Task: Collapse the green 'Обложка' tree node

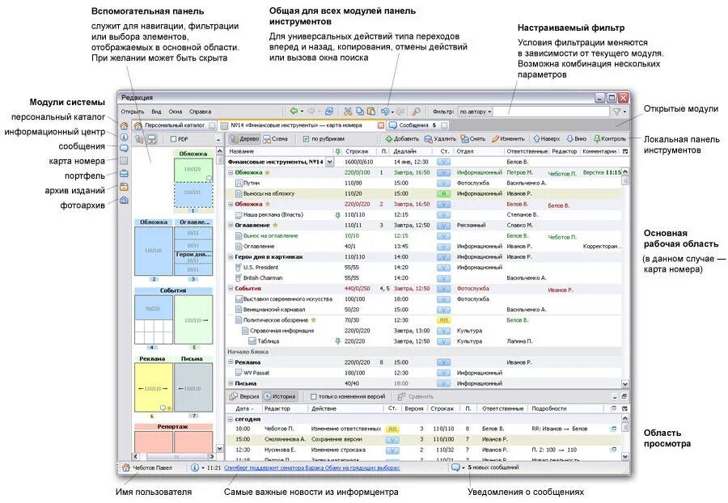Action: pos(231,172)
